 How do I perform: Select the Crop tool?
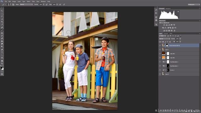coord(2,22)
